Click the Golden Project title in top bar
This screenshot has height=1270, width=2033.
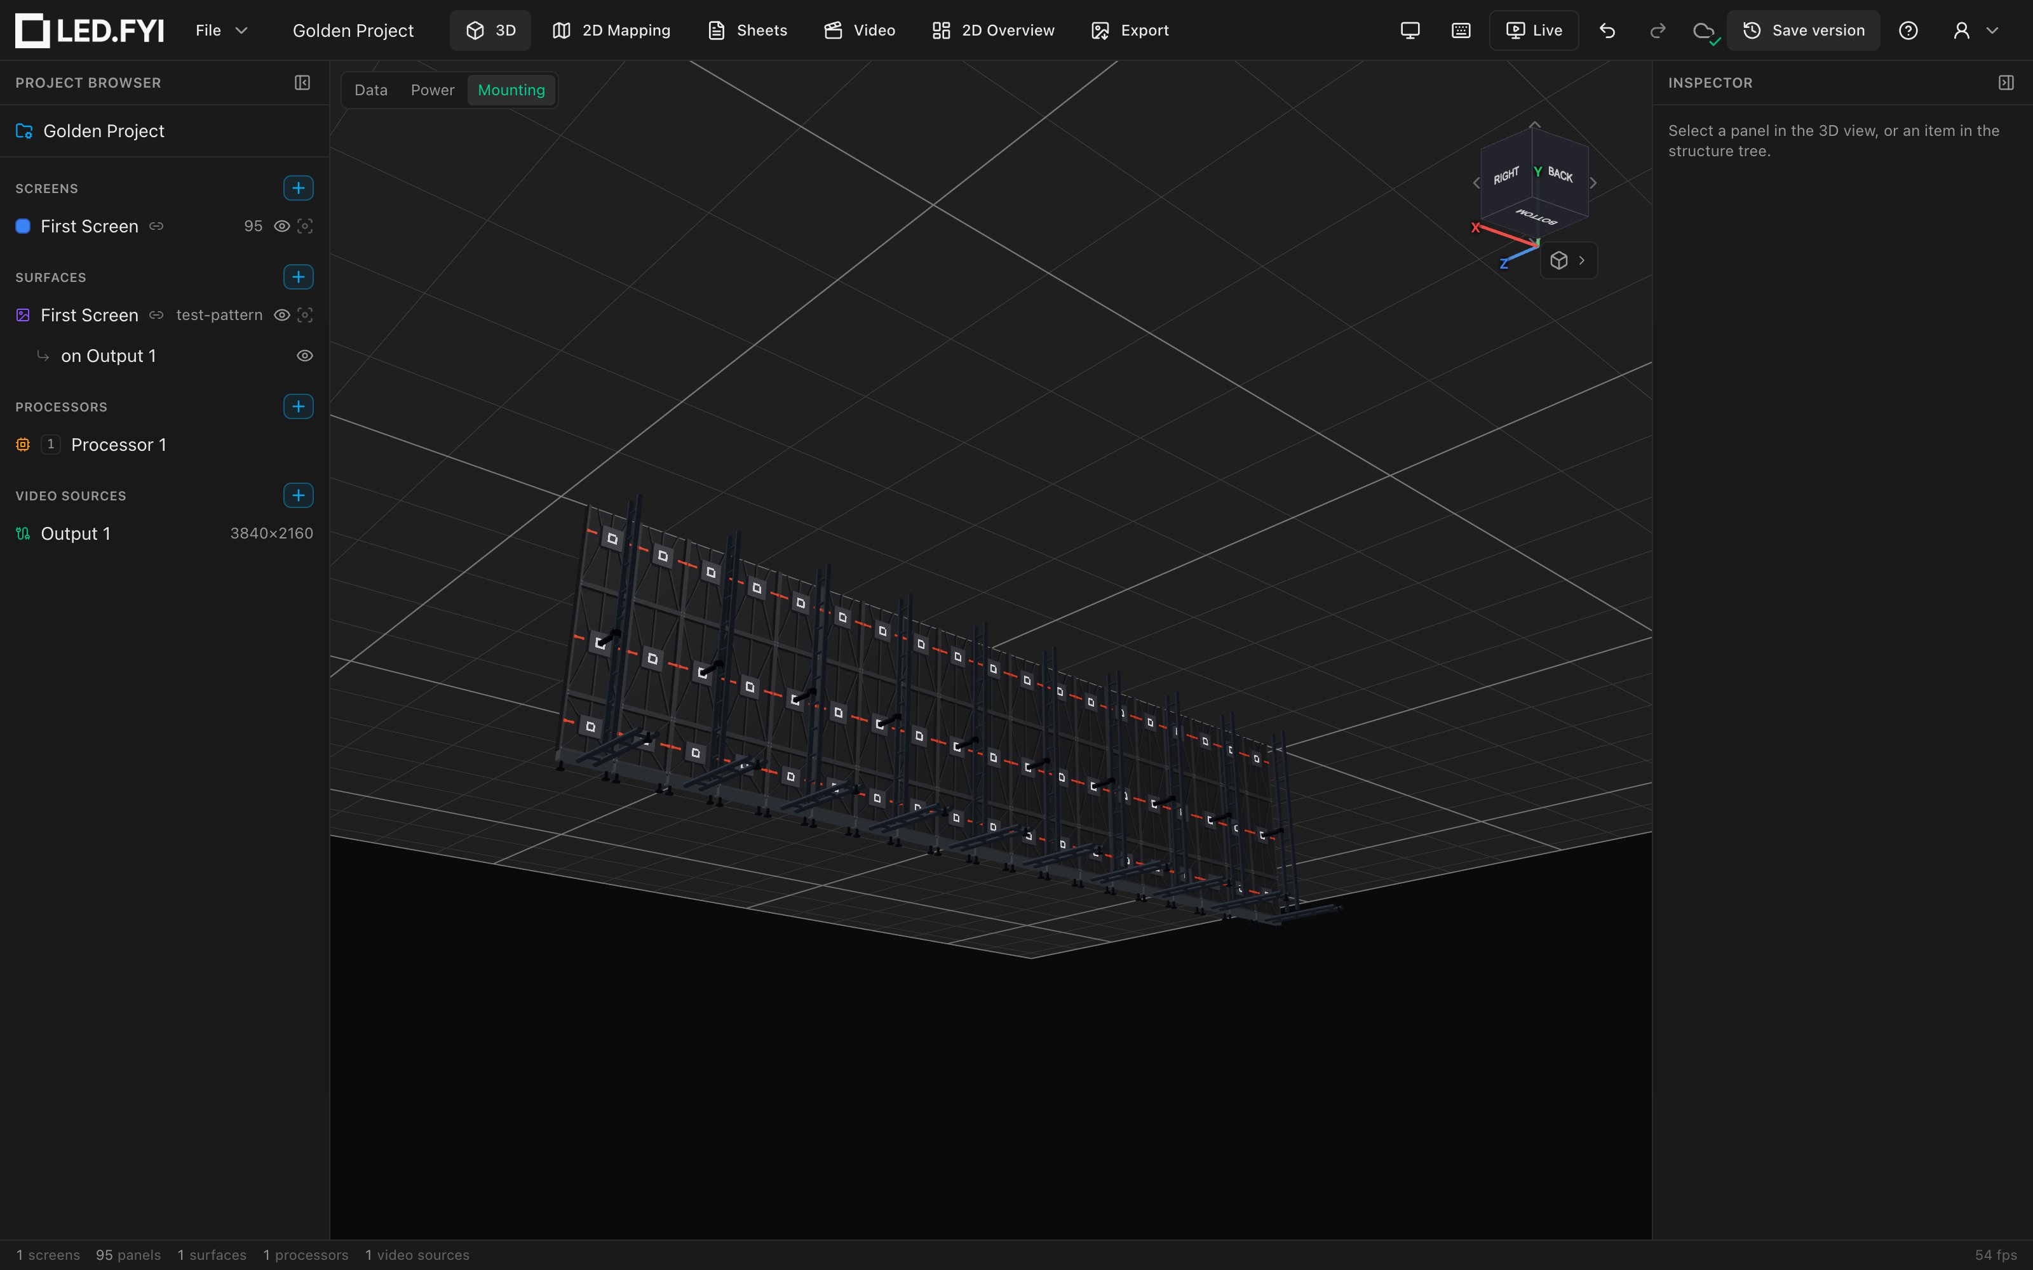click(x=353, y=30)
